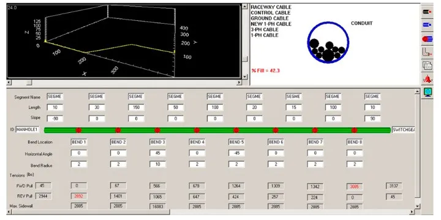Edit the Length field showing 20
Viewport: 441px width, 220px height.
click(x=254, y=107)
